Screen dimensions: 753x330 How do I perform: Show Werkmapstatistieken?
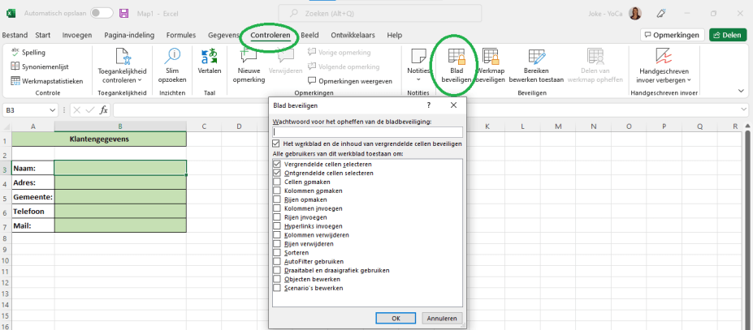coord(46,81)
